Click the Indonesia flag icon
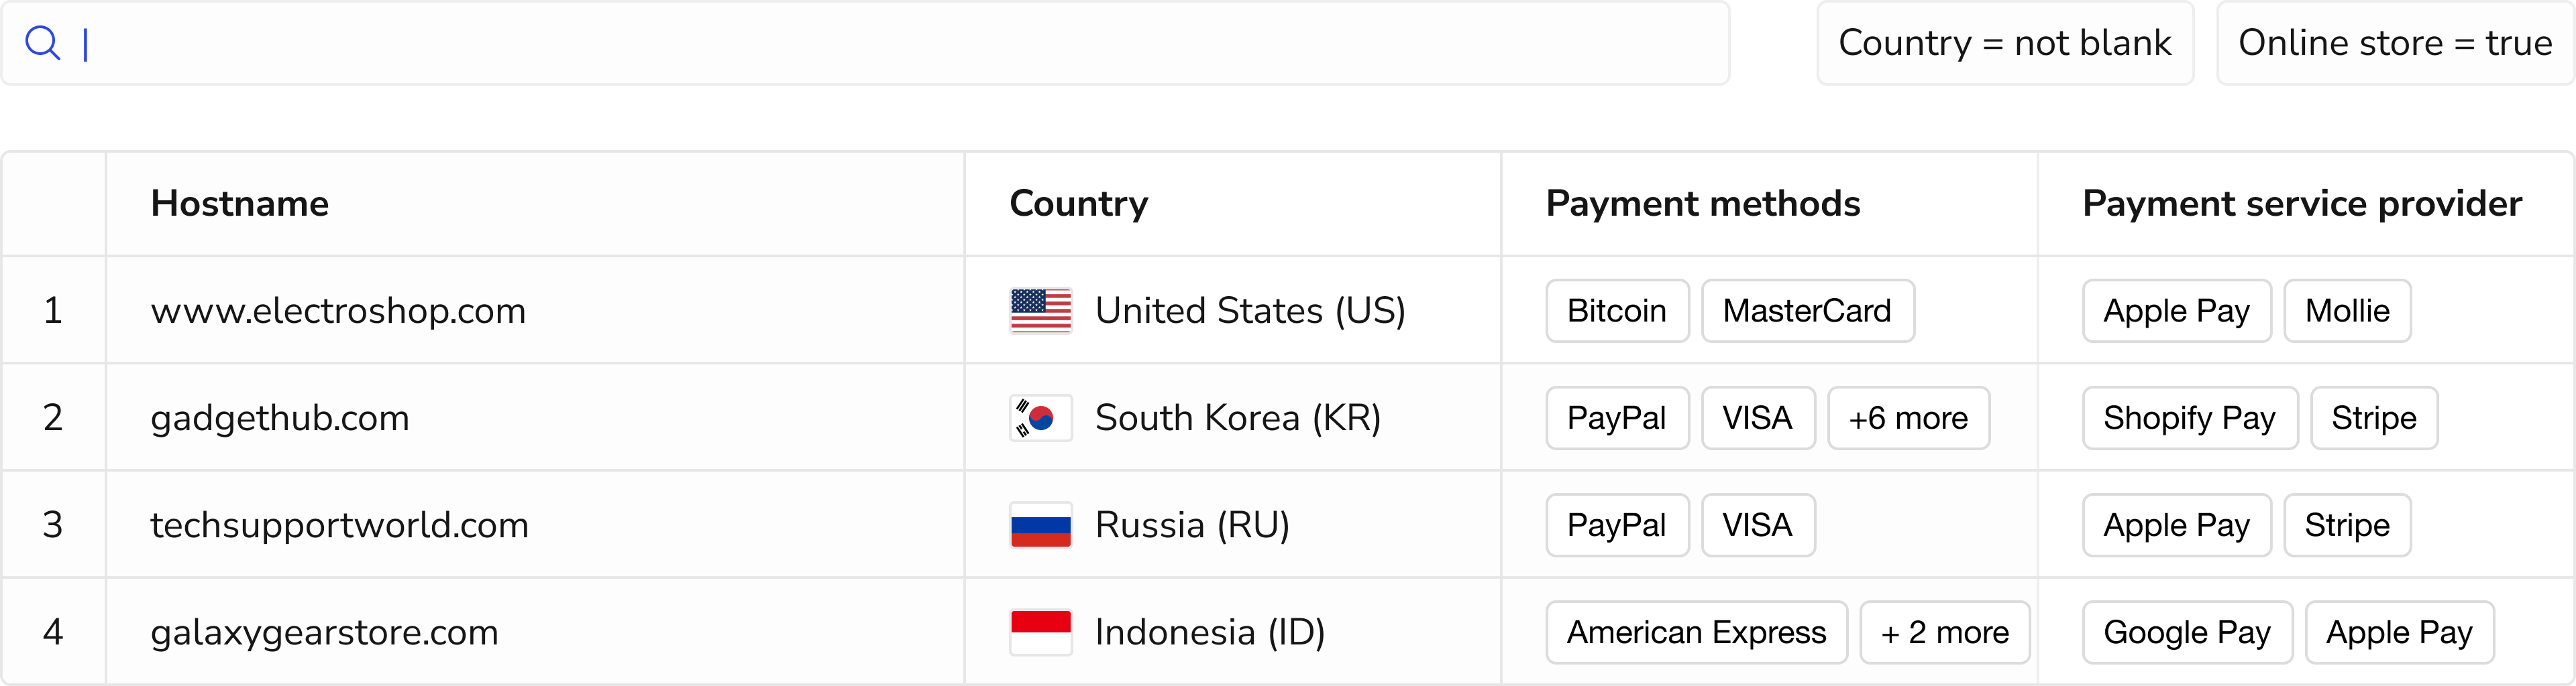2576x686 pixels. (1040, 631)
